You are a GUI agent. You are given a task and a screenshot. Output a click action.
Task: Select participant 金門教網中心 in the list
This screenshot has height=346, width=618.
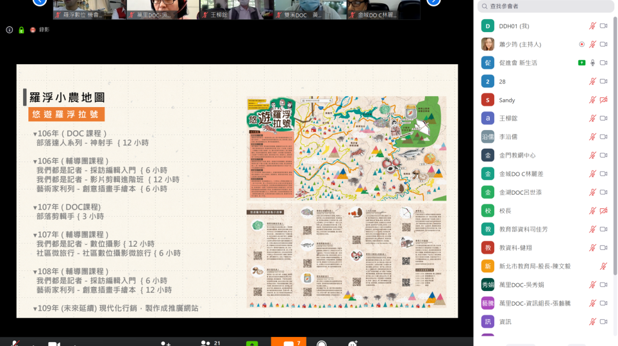(517, 155)
